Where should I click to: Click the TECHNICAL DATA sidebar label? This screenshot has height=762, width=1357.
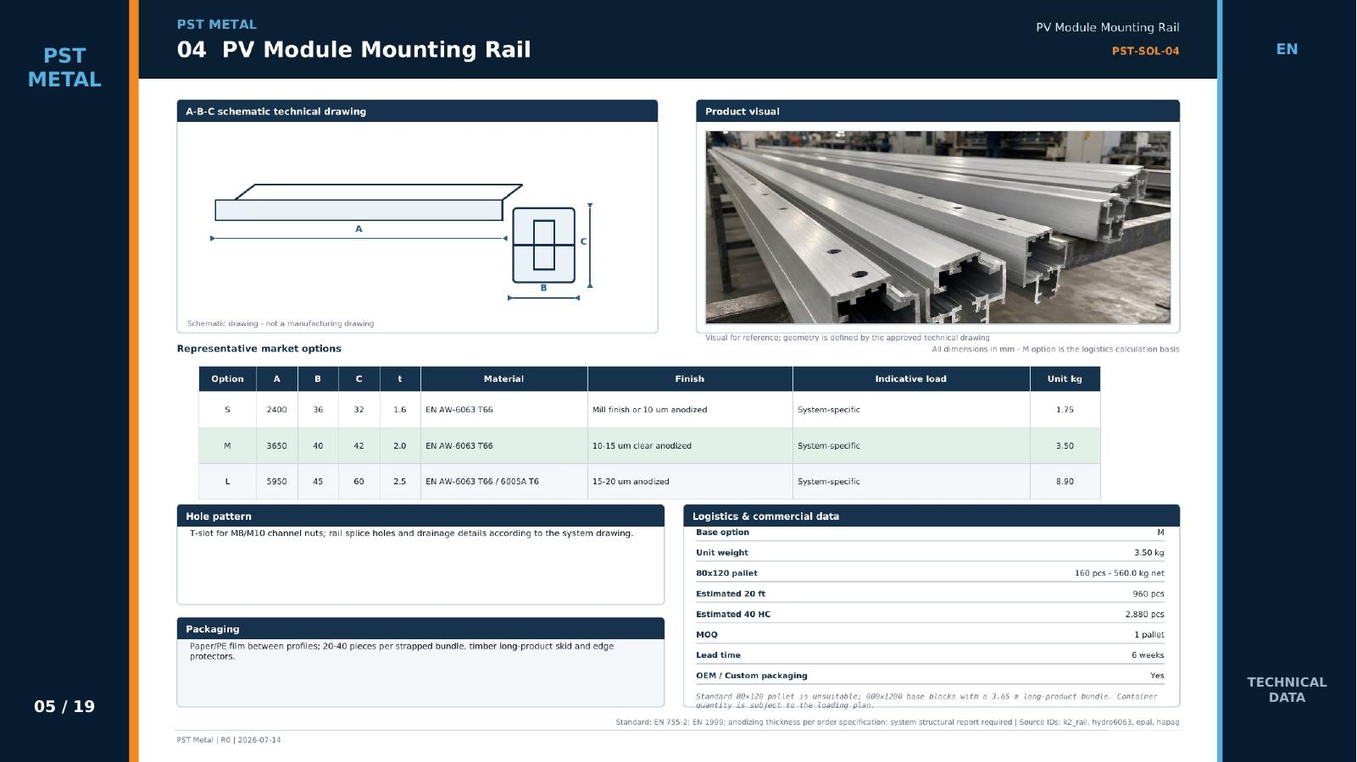[x=1287, y=690]
